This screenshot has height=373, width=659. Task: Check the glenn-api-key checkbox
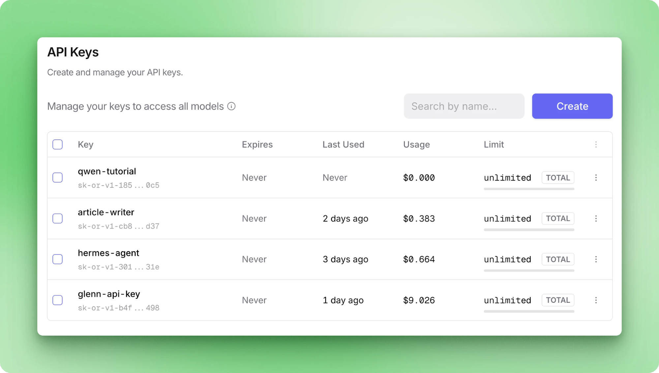pyautogui.click(x=58, y=300)
